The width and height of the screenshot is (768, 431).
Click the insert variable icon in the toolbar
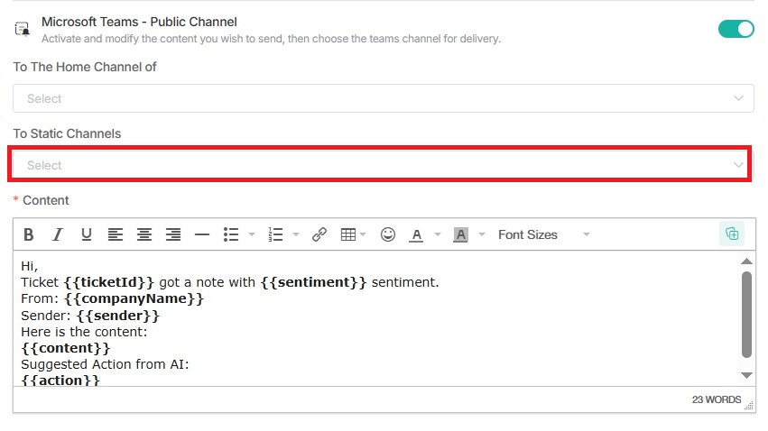pos(732,234)
